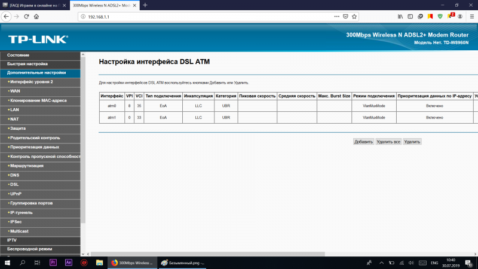Expand the WAN sidebar section
The image size is (478, 269).
click(15, 91)
